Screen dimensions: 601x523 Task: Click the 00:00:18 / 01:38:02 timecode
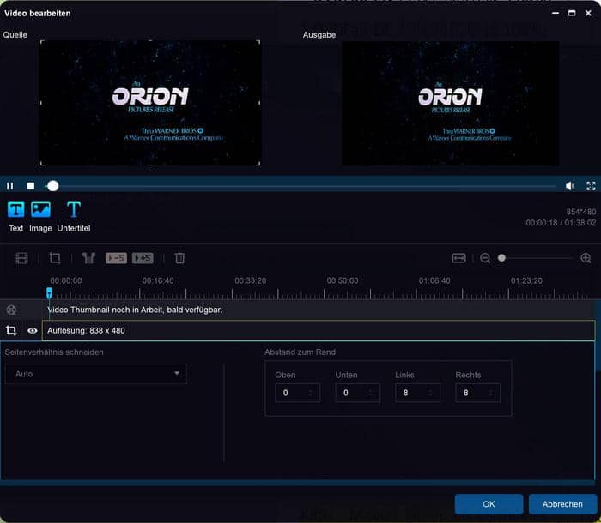coord(561,223)
